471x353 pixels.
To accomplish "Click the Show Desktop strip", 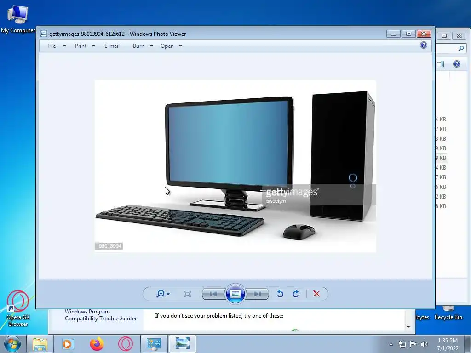I will pos(468,344).
